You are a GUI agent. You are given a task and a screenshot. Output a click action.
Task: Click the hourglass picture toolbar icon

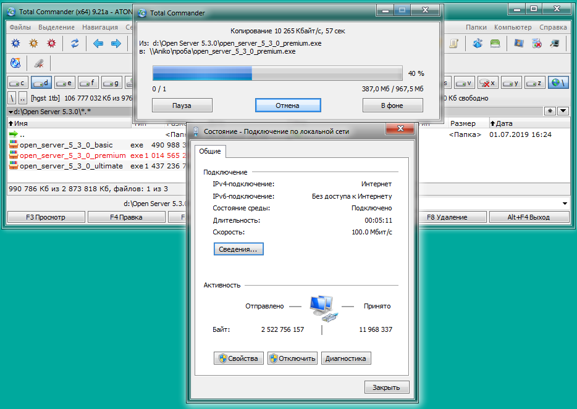pos(518,43)
